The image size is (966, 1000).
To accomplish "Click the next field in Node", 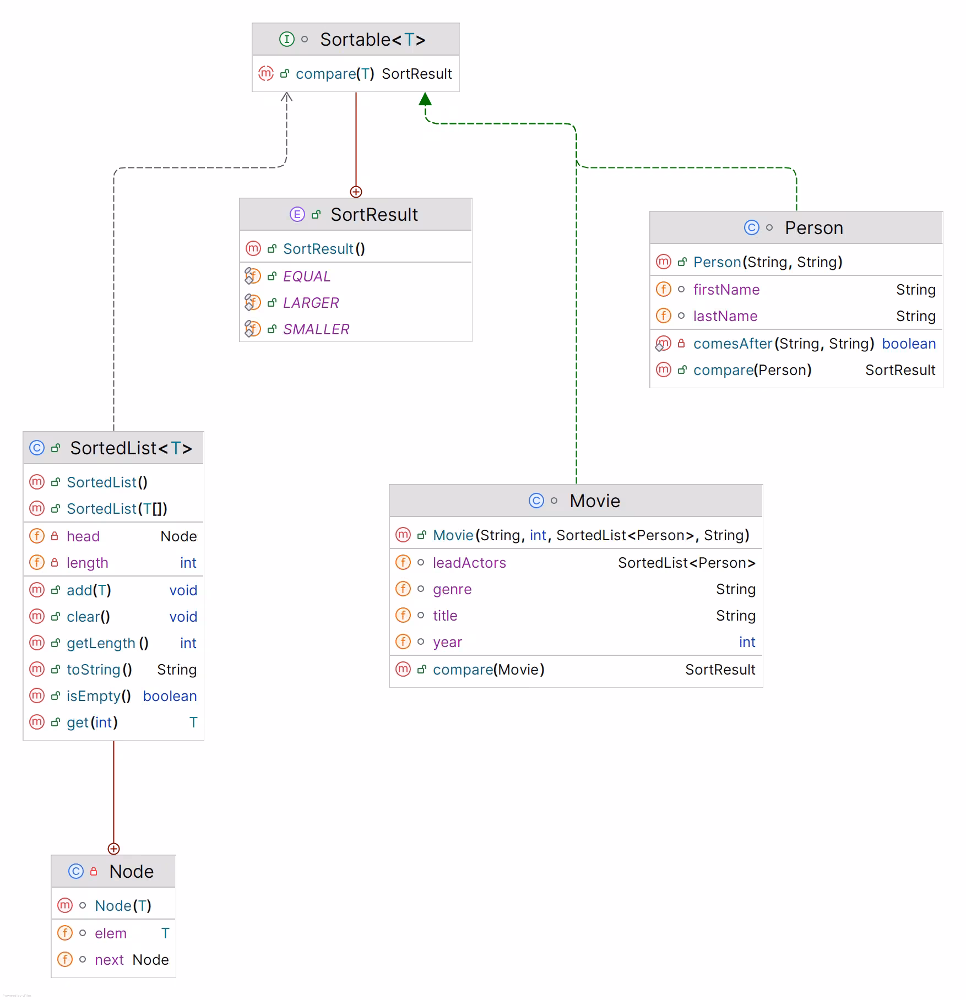I will click(109, 960).
